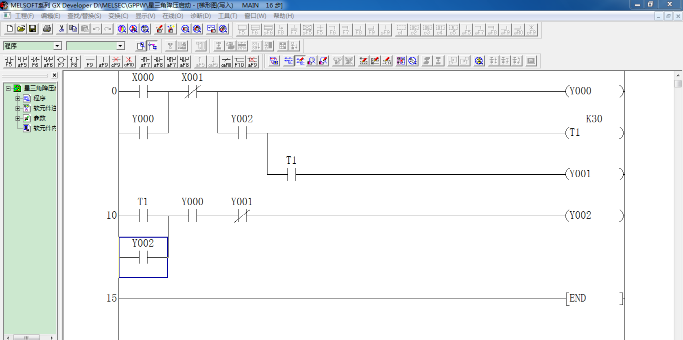Screen dimensions: 683x340
Task: Click the Y002 output coil on step 10
Action: pyautogui.click(x=580, y=216)
